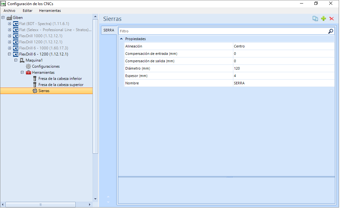Click the icon of Flat (Selexx - Professional Line)
This screenshot has width=349, height=222.
click(x=16, y=30)
